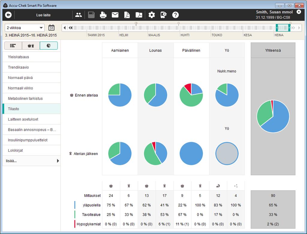This screenshot has width=307, height=234.
Task: Click the Tavoitealue legend label
Action: pyautogui.click(x=91, y=215)
